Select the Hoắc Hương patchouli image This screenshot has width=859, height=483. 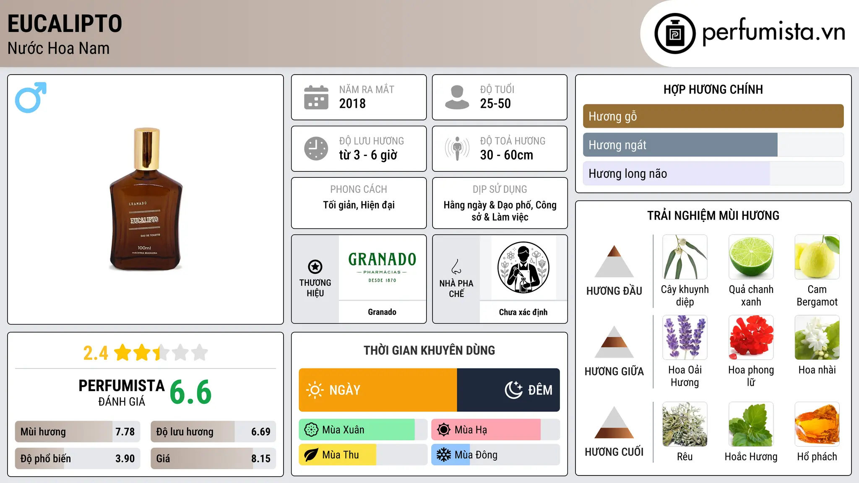[x=751, y=424]
